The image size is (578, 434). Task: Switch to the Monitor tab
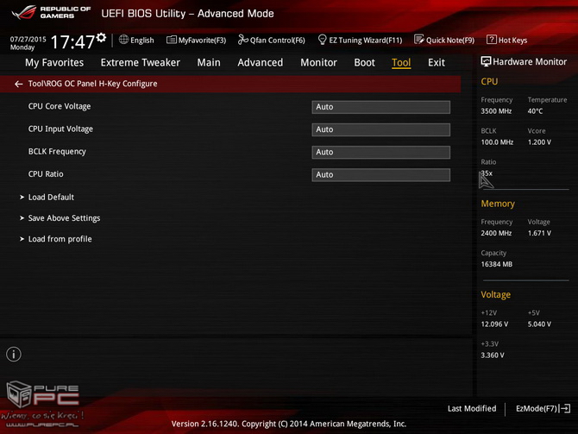pos(318,63)
